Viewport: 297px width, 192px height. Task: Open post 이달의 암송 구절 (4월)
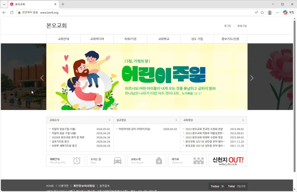click(x=64, y=133)
